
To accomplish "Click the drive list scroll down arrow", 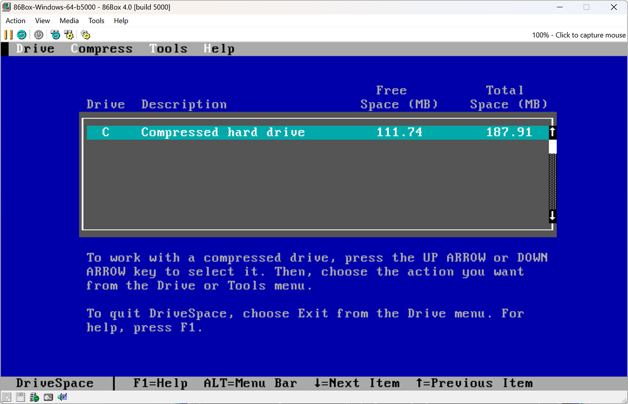I will tap(553, 215).
